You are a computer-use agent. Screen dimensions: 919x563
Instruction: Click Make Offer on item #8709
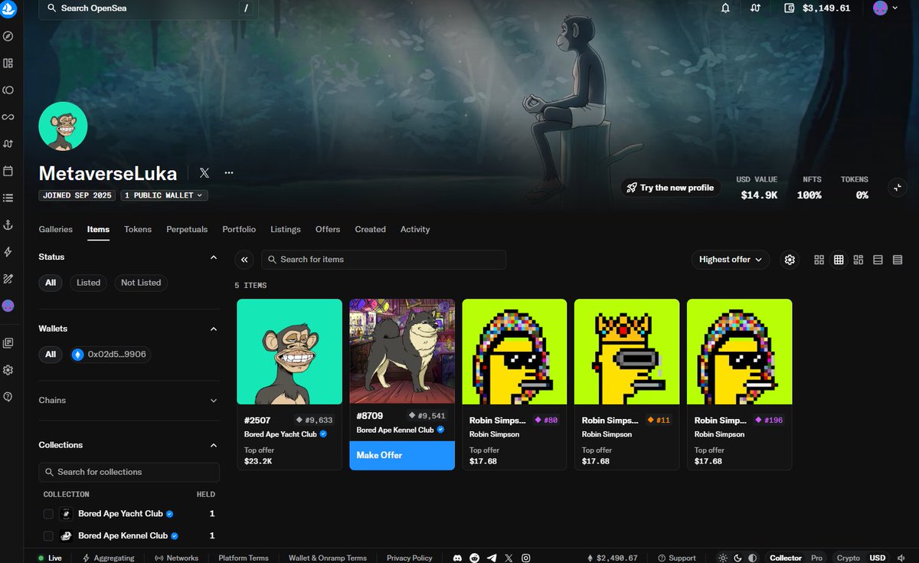coord(402,455)
